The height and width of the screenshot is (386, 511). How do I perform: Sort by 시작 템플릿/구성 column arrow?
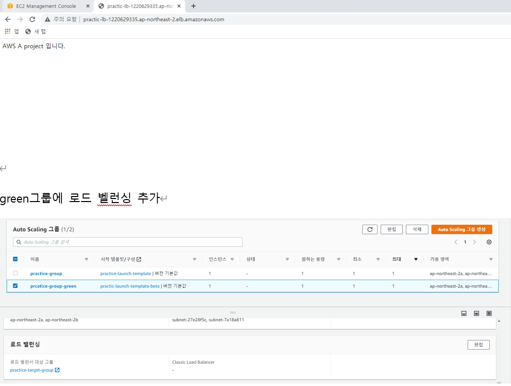click(x=194, y=259)
